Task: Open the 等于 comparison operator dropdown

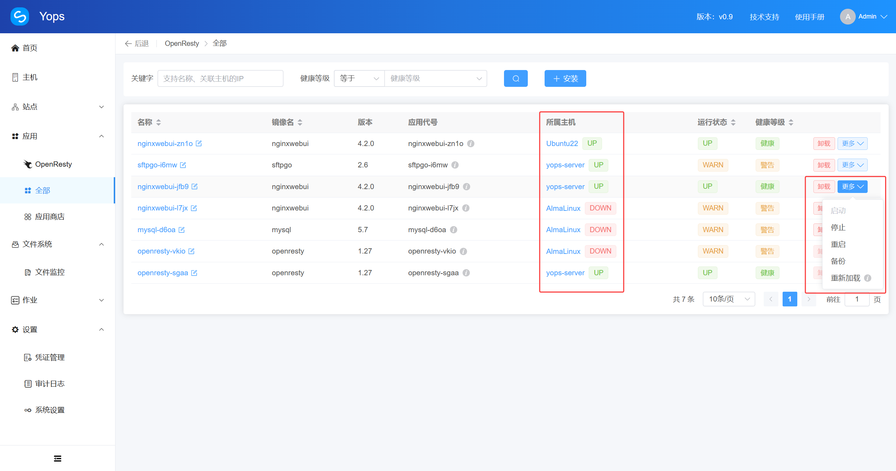Action: click(x=359, y=78)
